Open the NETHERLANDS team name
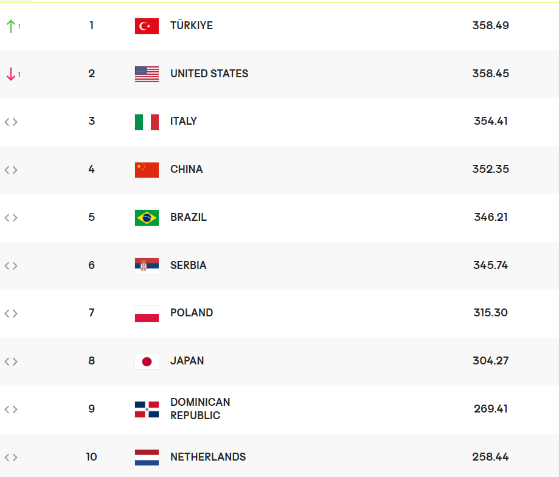Screen dimensions: 559x477 [208, 457]
